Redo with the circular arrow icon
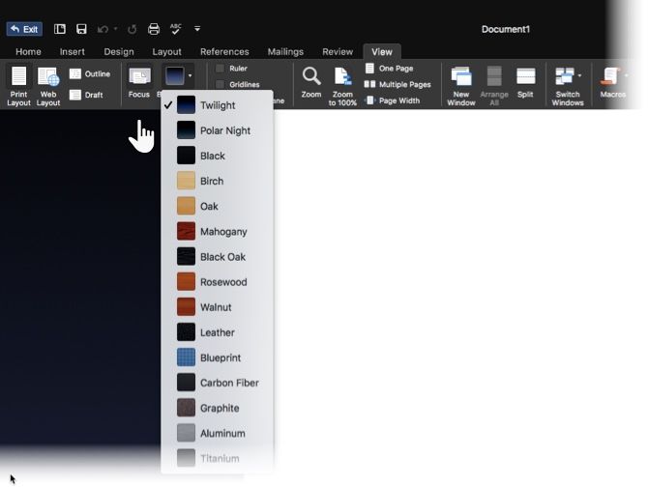The image size is (648, 487). tap(133, 29)
